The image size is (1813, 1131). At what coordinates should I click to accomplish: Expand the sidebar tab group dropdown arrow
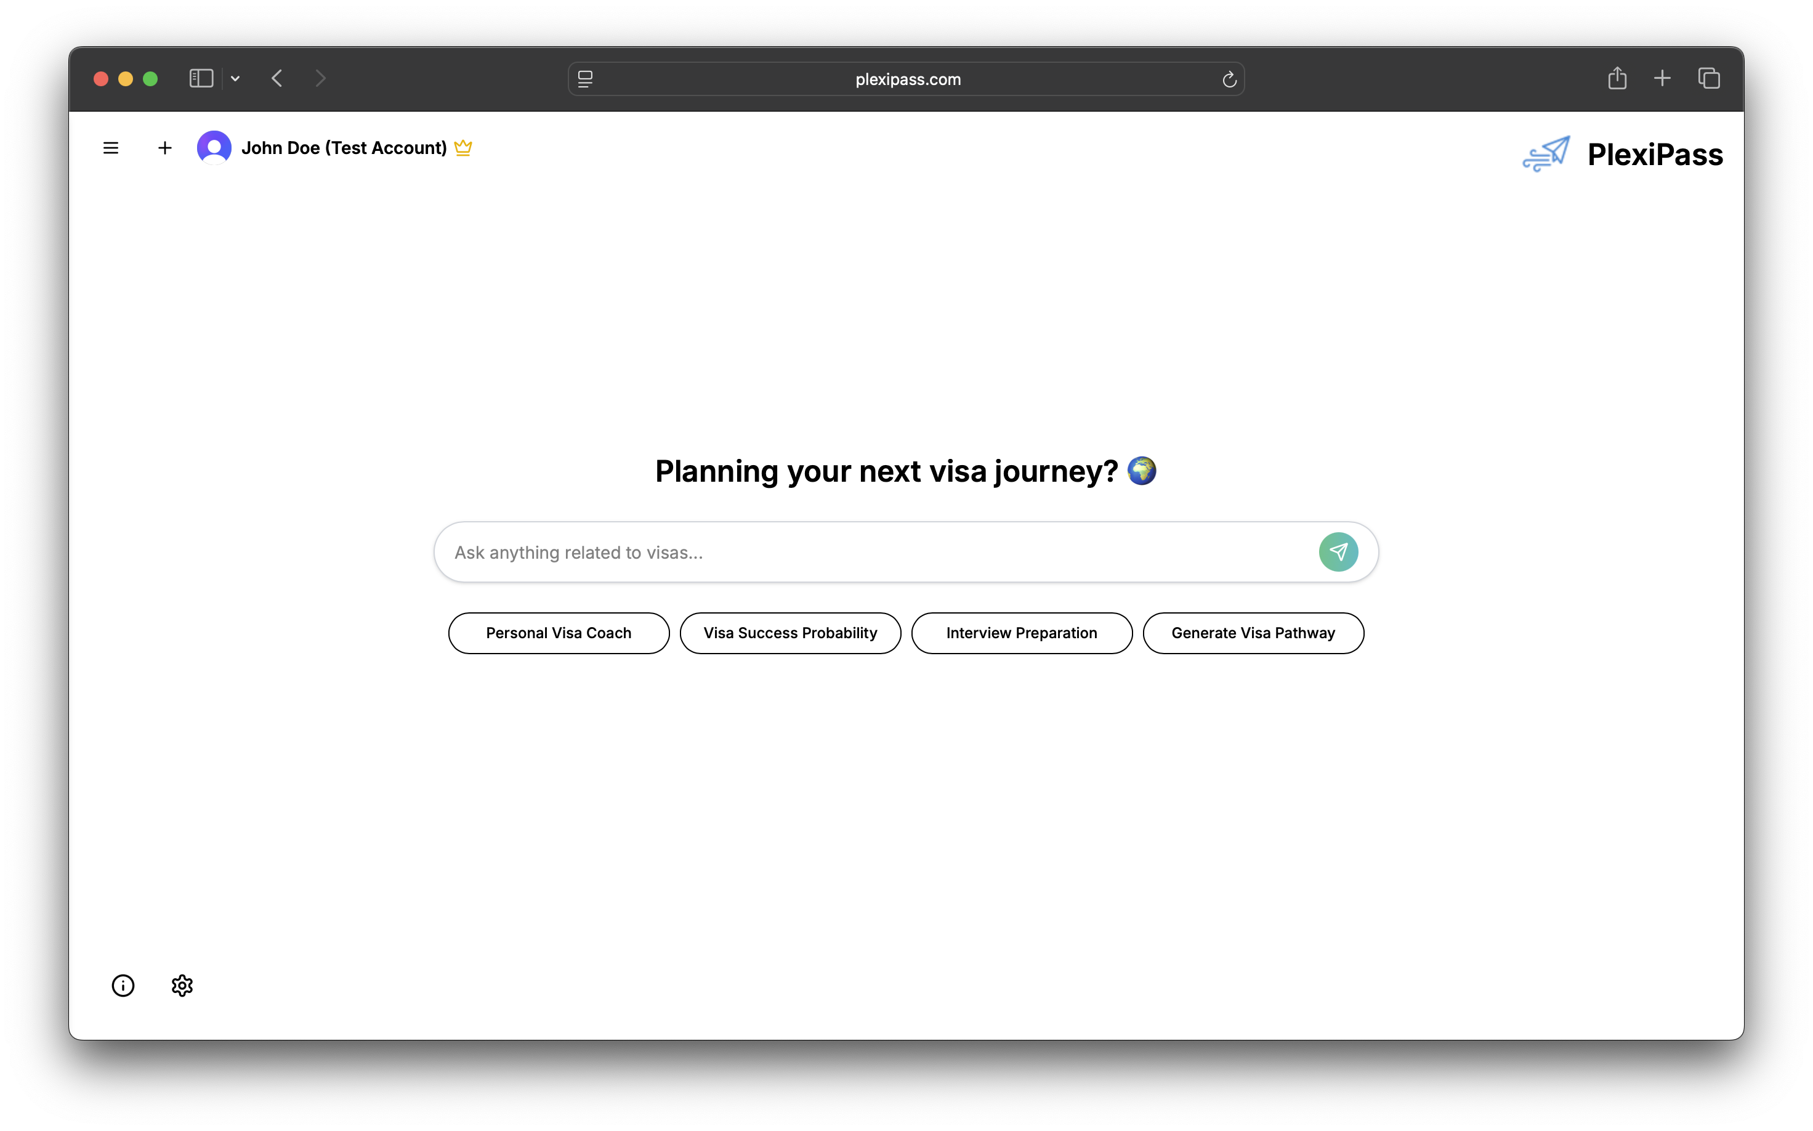(235, 79)
